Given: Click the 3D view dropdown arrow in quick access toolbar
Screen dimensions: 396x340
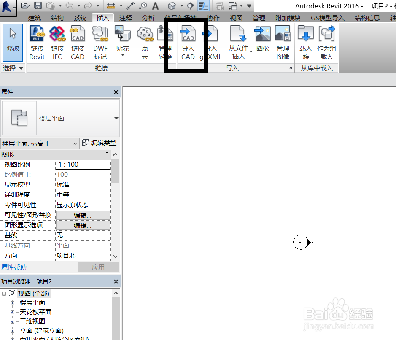Looking at the screenshot, I should [182, 6].
